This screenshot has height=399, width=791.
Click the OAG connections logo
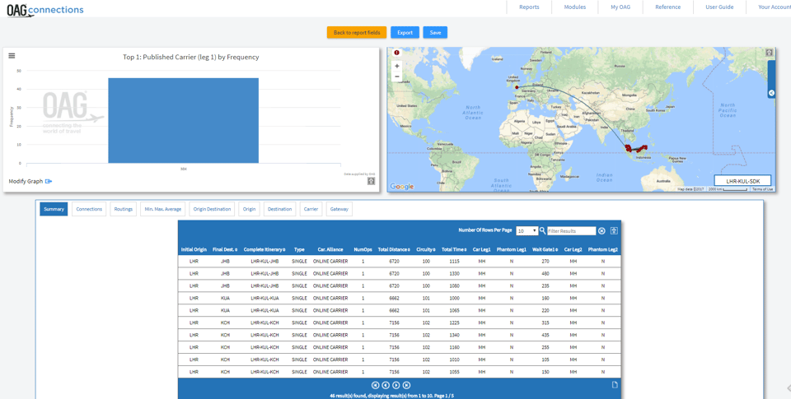[44, 9]
